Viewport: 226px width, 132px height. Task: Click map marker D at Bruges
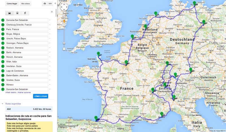pyautogui.click(x=132, y=37)
